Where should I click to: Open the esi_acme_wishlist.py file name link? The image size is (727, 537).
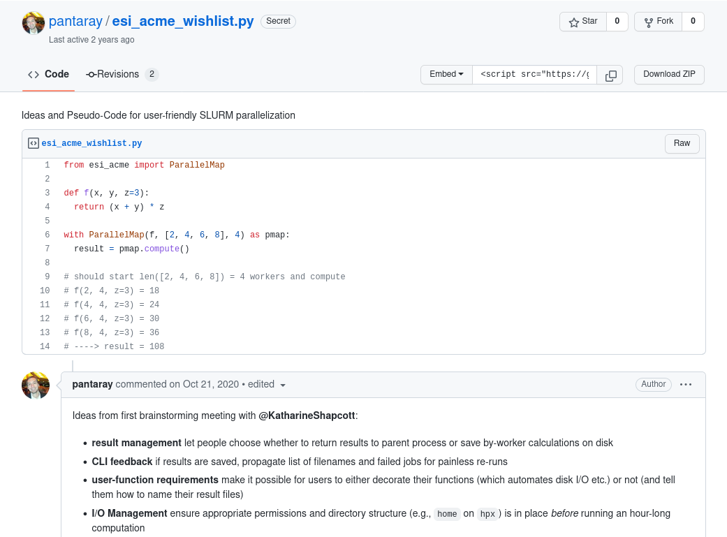[91, 143]
